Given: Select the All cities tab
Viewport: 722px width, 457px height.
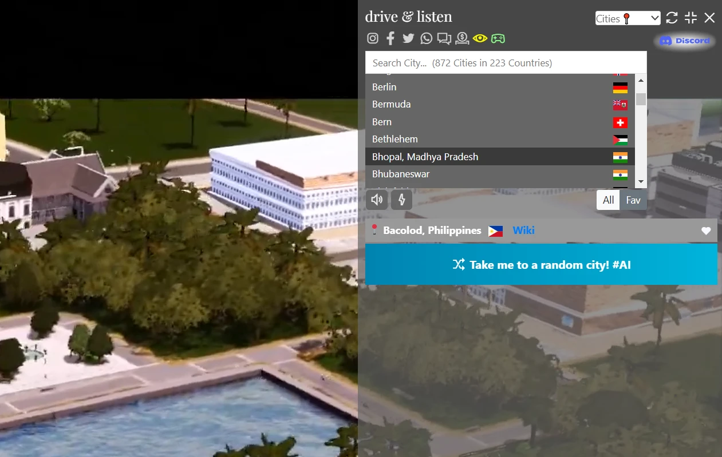Looking at the screenshot, I should [x=608, y=200].
